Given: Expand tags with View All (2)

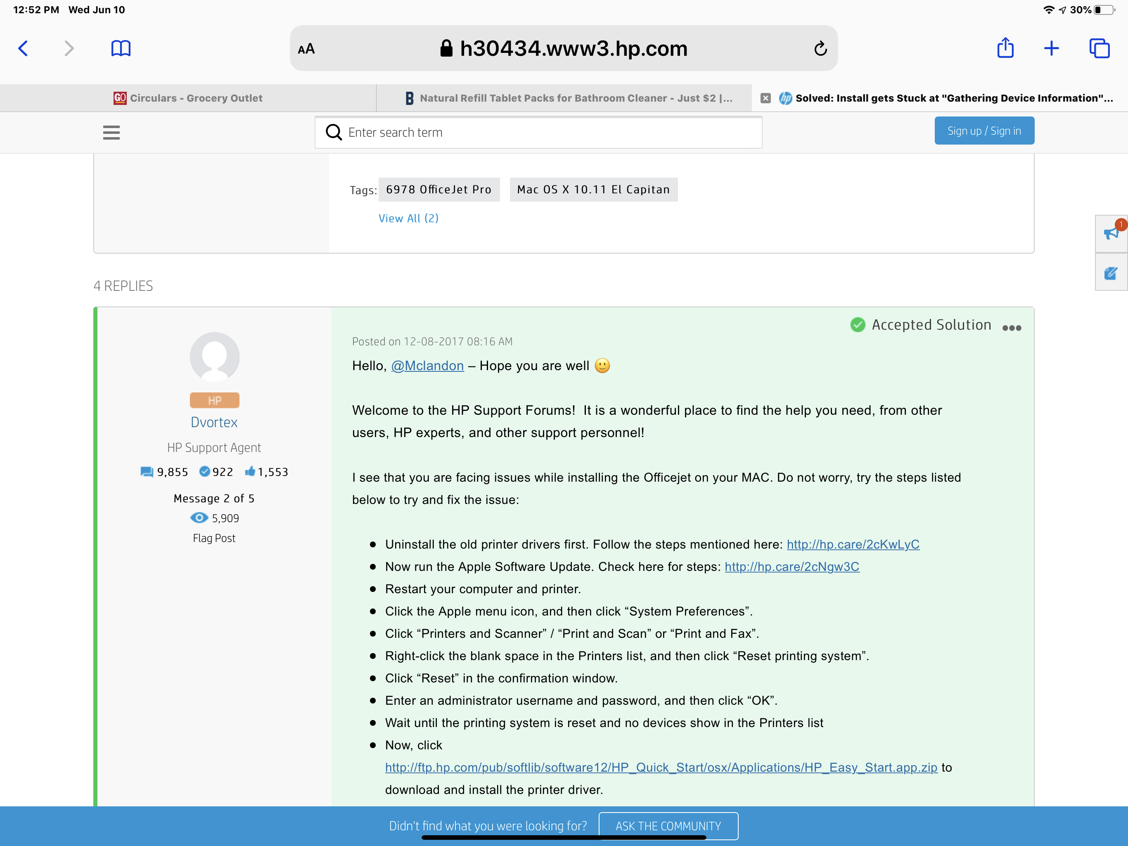Looking at the screenshot, I should [x=408, y=219].
